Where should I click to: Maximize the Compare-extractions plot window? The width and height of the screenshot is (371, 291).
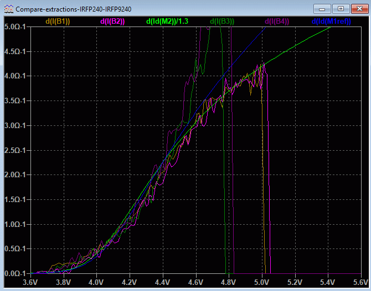click(x=341, y=9)
